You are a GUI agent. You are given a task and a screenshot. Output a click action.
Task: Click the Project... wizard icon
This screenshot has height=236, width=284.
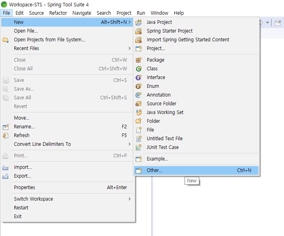138,48
